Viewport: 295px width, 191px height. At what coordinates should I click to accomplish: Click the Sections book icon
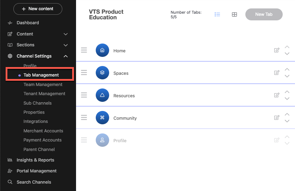click(10, 45)
